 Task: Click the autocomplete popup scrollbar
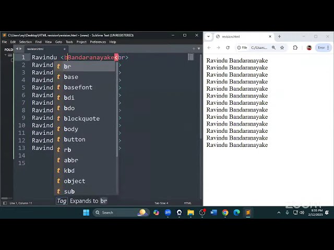click(117, 109)
